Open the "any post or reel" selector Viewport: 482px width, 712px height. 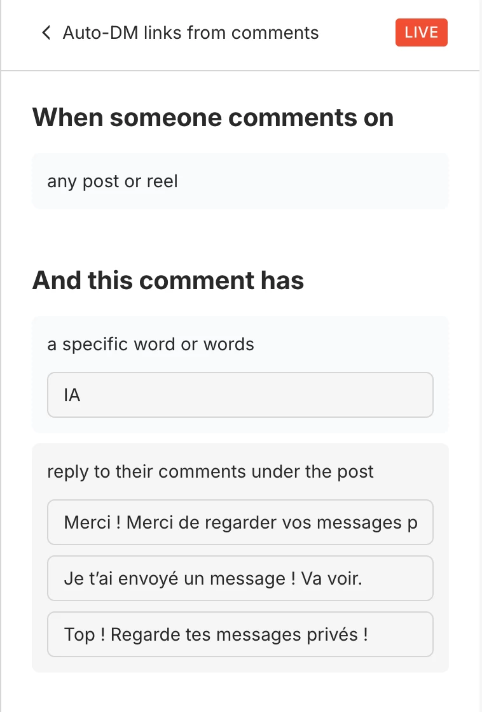[240, 182]
